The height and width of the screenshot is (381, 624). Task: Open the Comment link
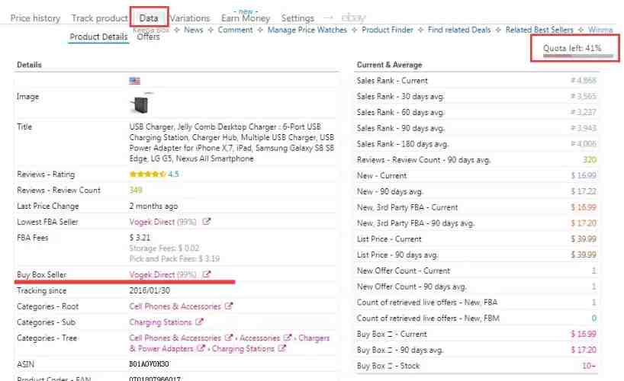pos(235,30)
